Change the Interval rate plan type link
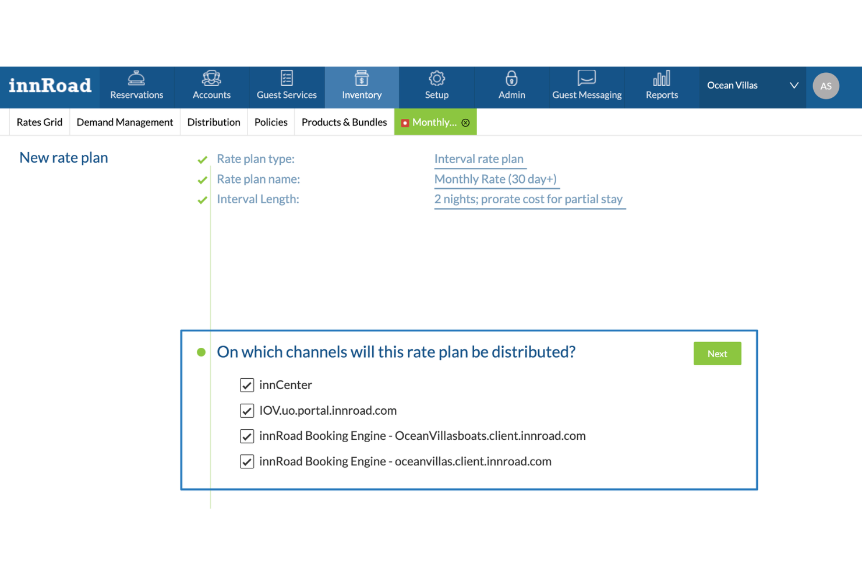 point(479,158)
